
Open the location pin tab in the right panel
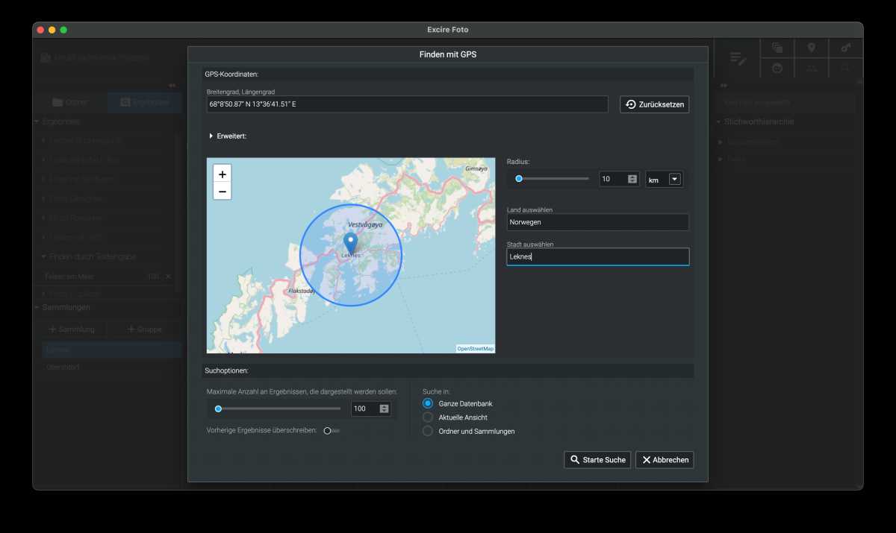(x=812, y=48)
